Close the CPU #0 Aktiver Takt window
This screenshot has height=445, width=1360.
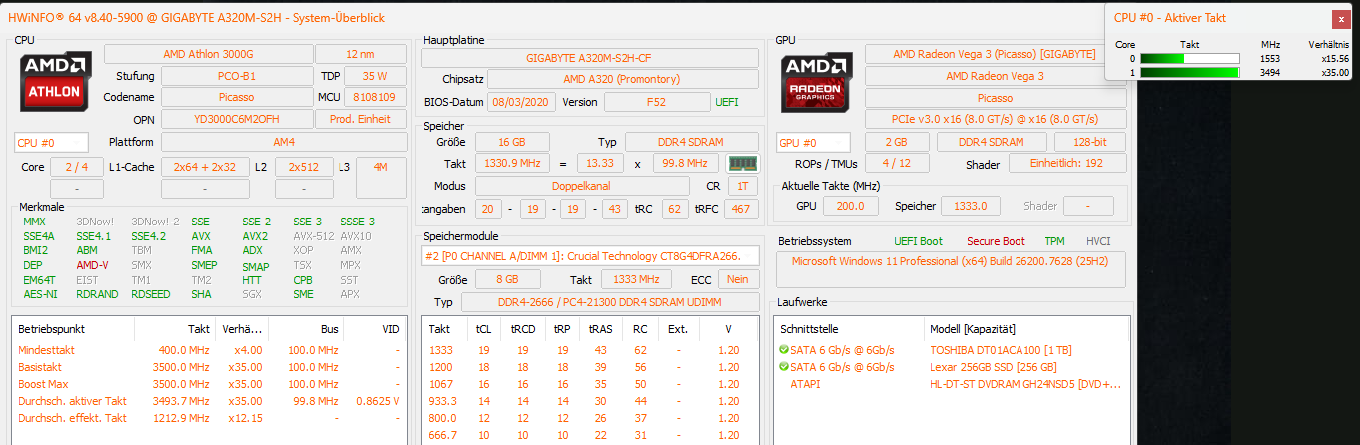(1340, 18)
